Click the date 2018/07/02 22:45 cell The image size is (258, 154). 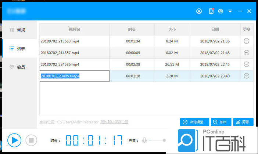click(215, 64)
